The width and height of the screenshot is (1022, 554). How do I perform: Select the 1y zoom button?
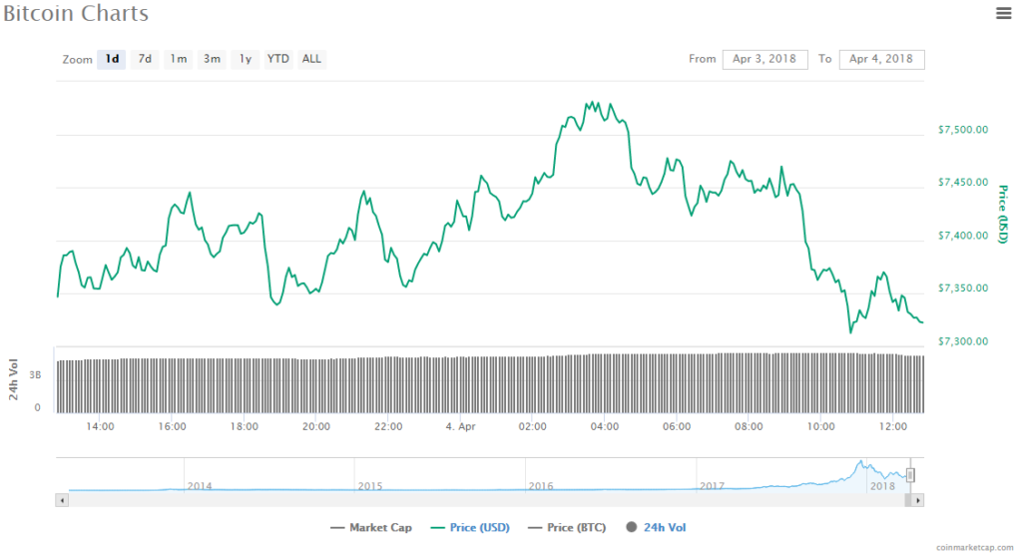tap(245, 59)
